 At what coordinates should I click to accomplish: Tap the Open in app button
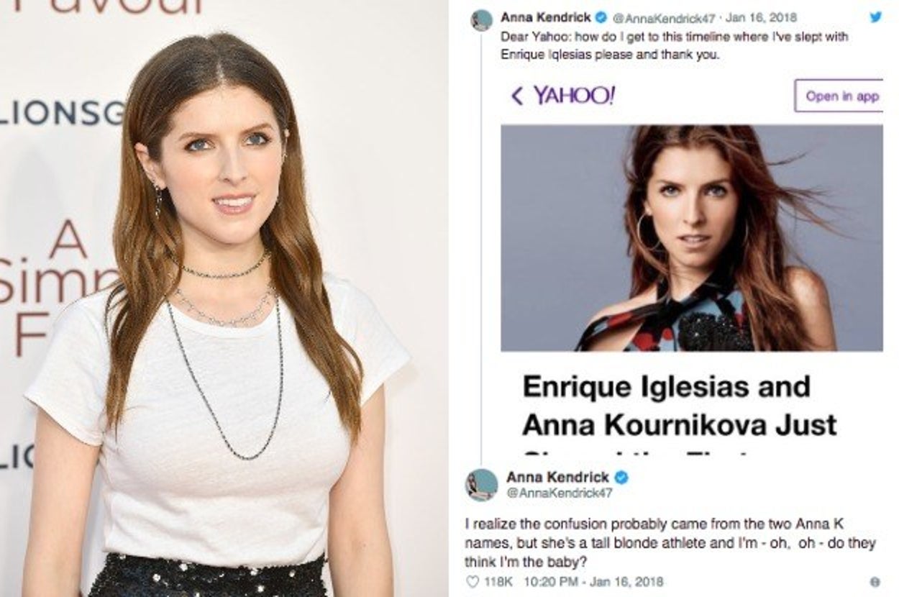tap(839, 96)
